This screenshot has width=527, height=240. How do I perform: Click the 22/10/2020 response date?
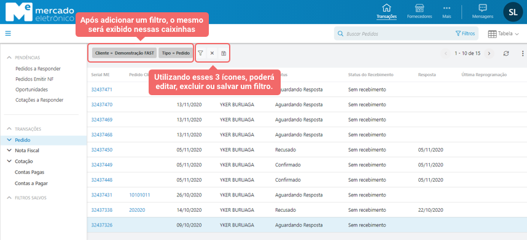[x=431, y=210]
